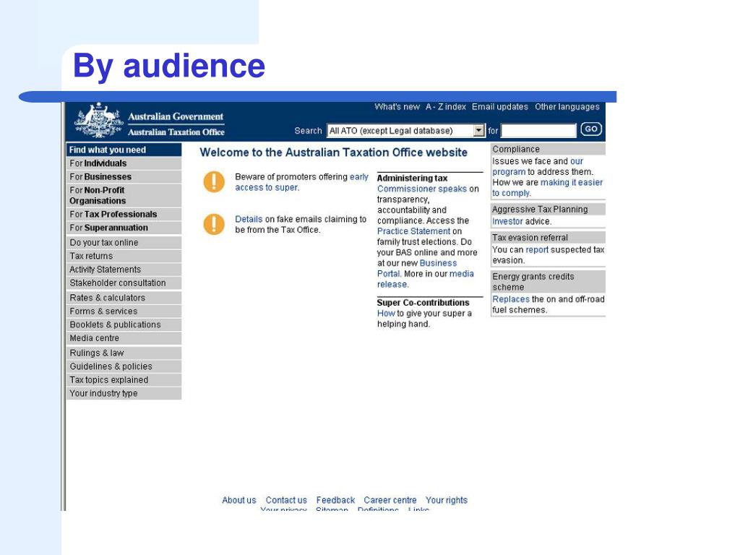Click the search text input field
Screen dimensions: 740x555
coord(538,130)
